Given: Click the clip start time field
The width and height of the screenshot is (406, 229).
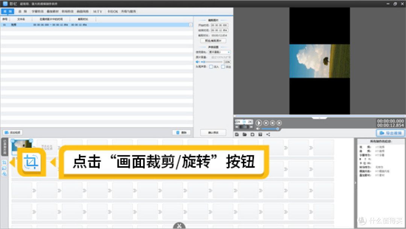Looking at the screenshot, I should click(x=219, y=25).
